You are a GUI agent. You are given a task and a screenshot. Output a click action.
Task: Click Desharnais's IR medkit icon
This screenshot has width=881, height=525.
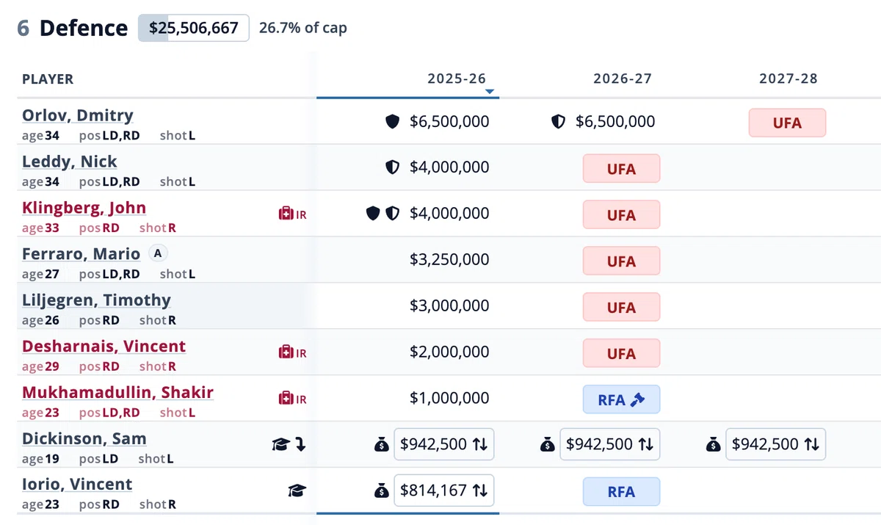tap(286, 352)
